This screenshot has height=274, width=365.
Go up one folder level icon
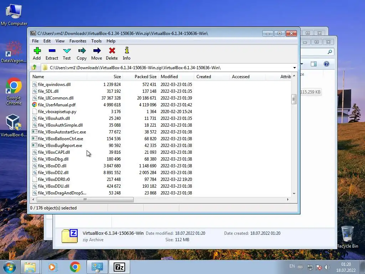(x=34, y=67)
